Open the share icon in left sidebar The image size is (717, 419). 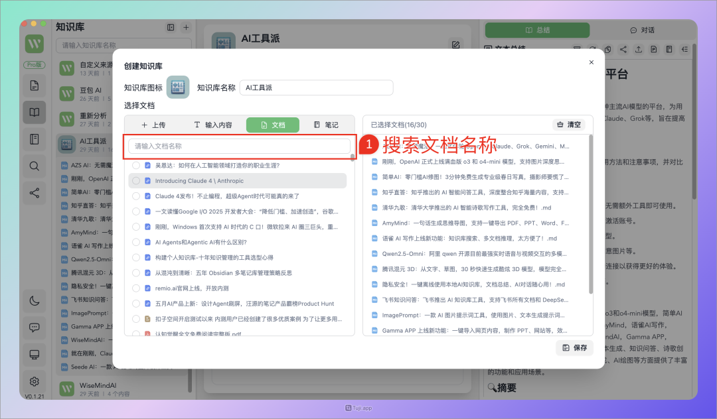tap(35, 193)
